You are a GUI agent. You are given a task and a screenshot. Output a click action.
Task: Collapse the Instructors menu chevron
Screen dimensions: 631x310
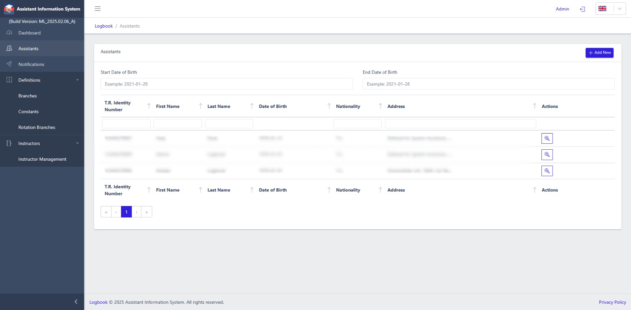[x=77, y=143]
